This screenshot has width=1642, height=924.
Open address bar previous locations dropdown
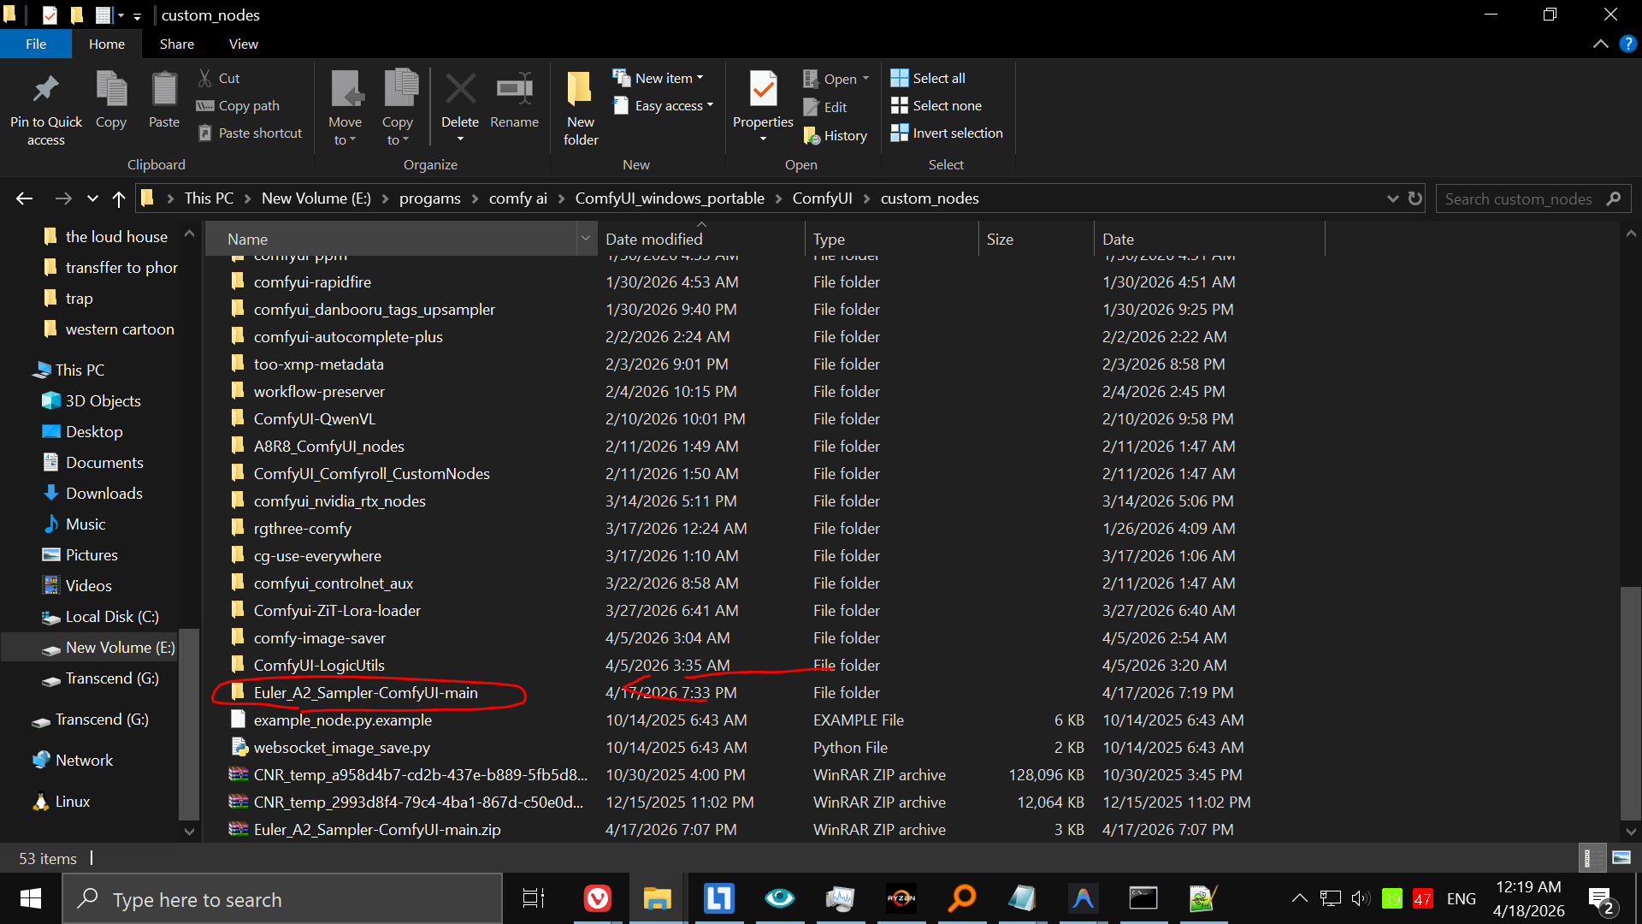pyautogui.click(x=1392, y=198)
